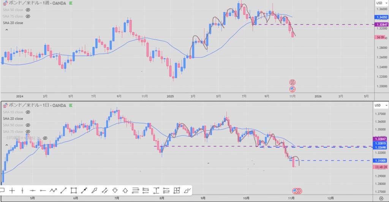Click the 1.31005 blue price label on daily axis
The height and width of the screenshot is (202, 389).
click(382, 161)
